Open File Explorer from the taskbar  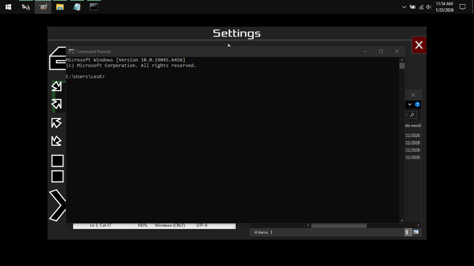(60, 7)
